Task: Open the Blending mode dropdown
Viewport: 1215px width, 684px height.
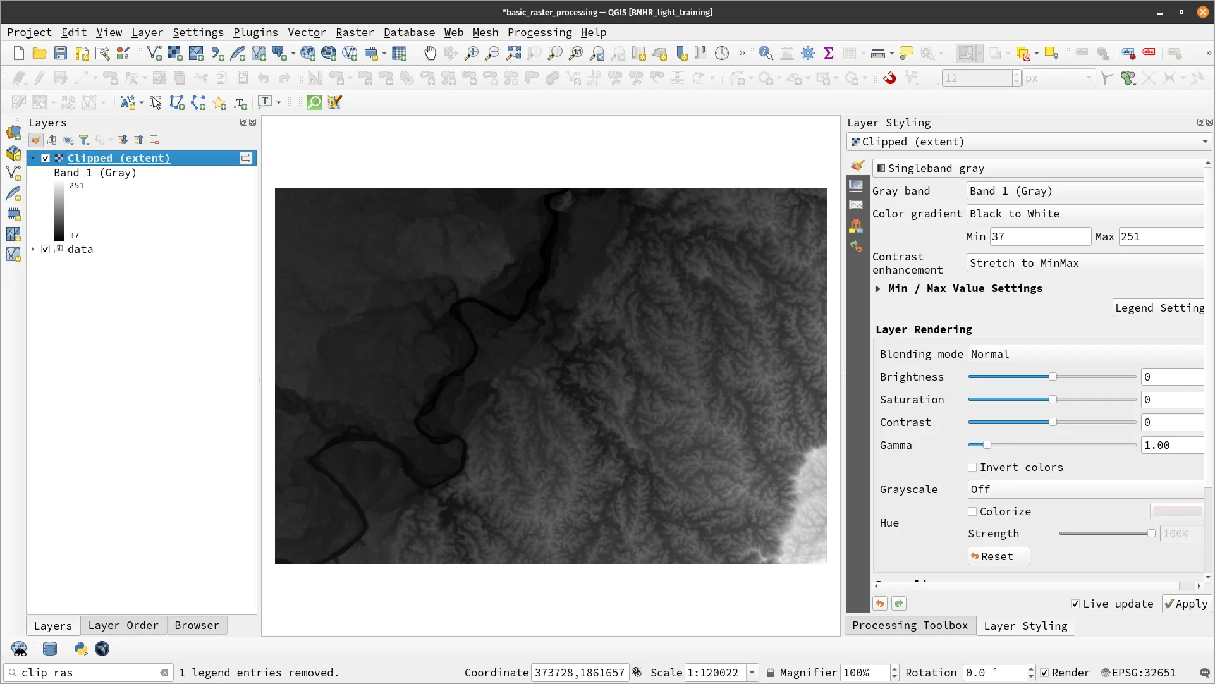Action: point(1085,354)
